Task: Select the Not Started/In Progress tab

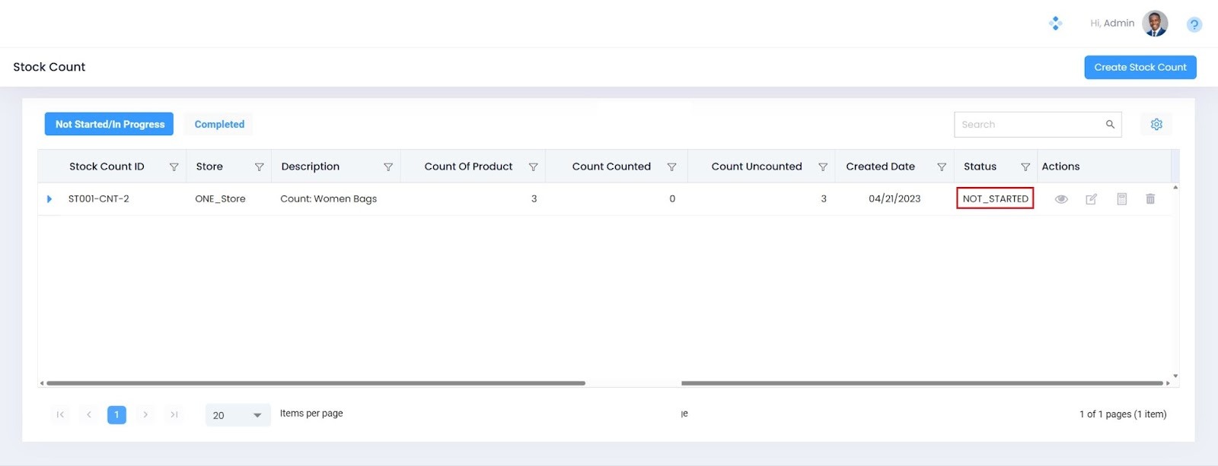Action: point(110,125)
